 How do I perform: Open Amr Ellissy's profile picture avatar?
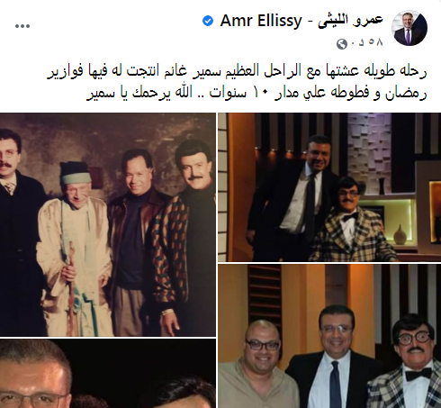[410, 29]
